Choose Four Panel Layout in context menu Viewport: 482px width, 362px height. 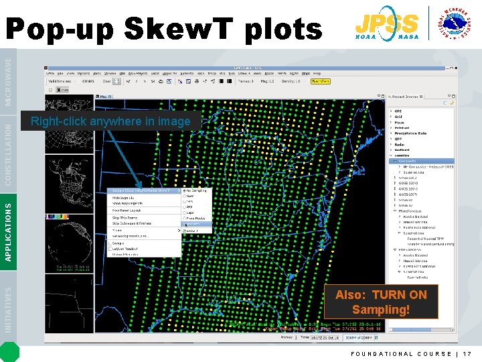pos(127,210)
